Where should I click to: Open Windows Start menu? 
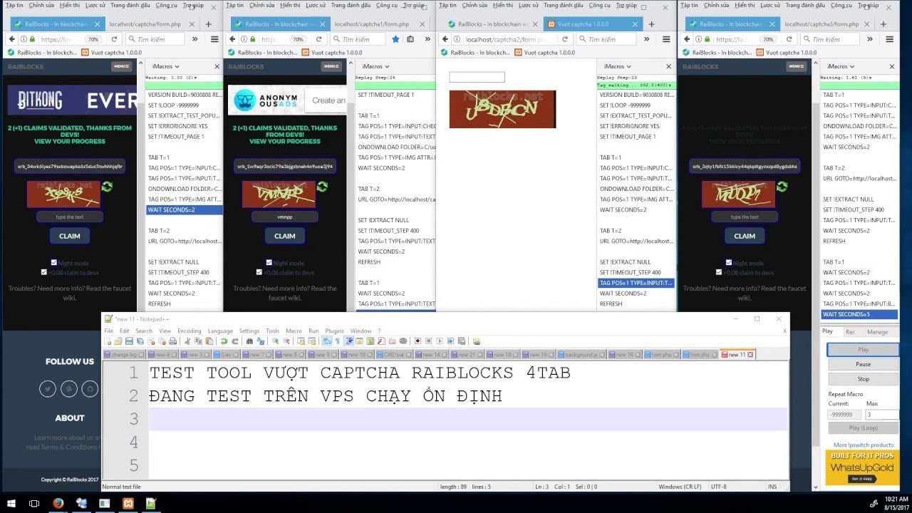(12, 503)
